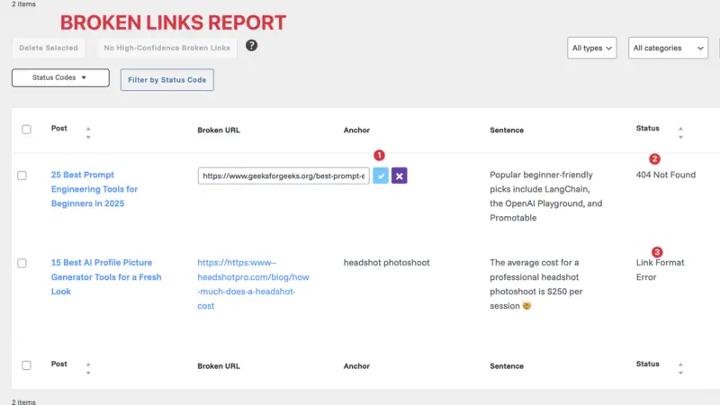Sort by Post column in footer header
Image resolution: width=720 pixels, height=405 pixels.
[x=88, y=368]
